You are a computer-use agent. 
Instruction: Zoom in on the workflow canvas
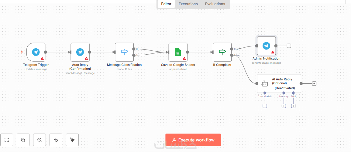tap(23, 140)
